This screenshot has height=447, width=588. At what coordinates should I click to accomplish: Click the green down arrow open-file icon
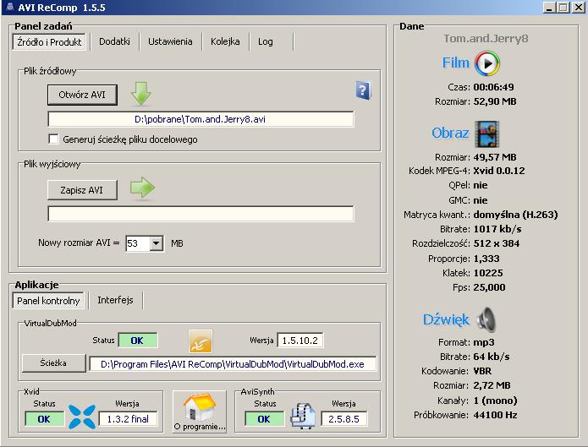point(141,94)
